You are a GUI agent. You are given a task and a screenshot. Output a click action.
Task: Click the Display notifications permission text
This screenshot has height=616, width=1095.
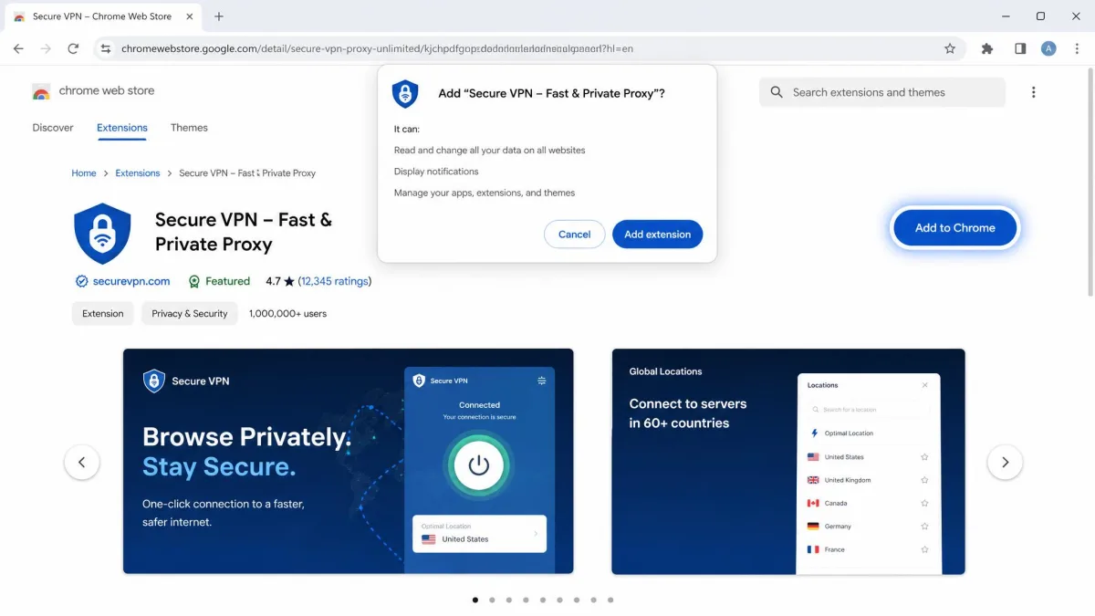436,172
